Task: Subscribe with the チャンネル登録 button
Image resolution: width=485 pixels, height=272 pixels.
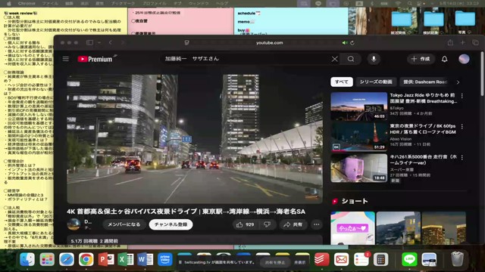Action: 171,224
